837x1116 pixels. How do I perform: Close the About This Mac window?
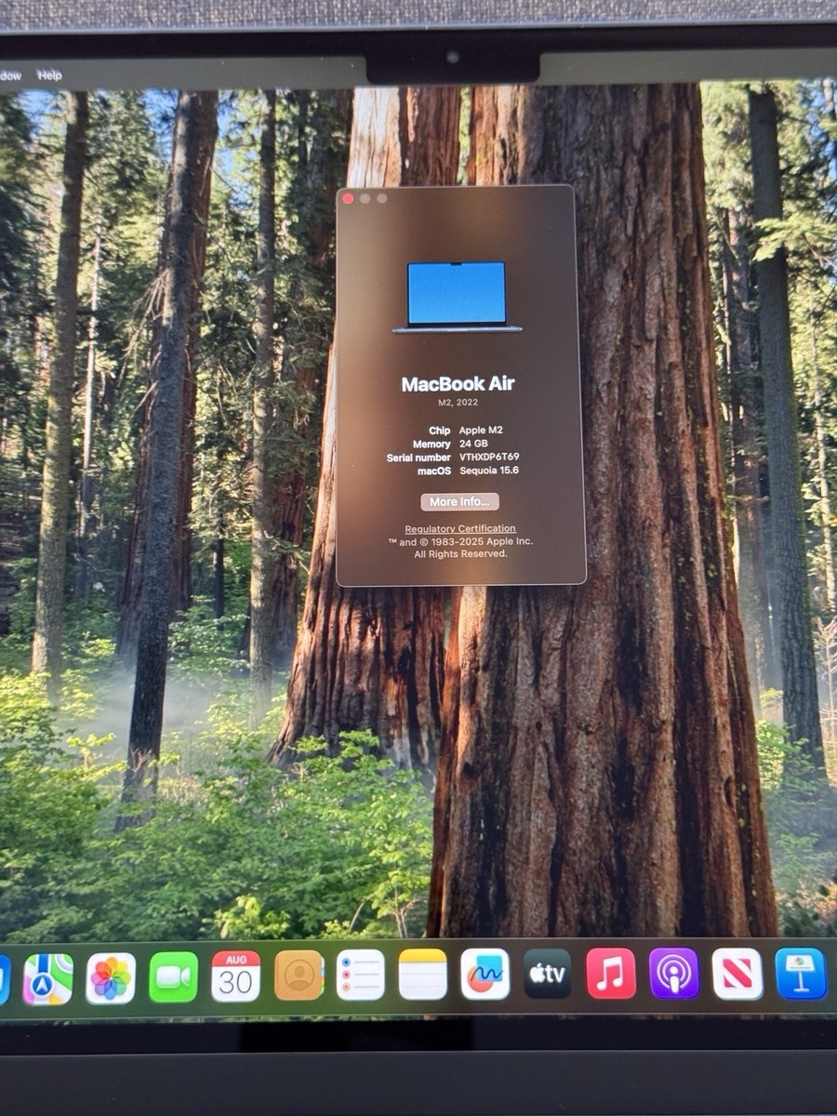coord(349,198)
